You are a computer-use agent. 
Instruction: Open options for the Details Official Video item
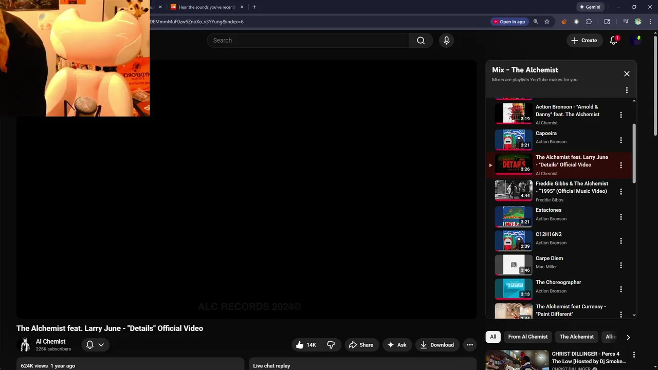(x=620, y=165)
